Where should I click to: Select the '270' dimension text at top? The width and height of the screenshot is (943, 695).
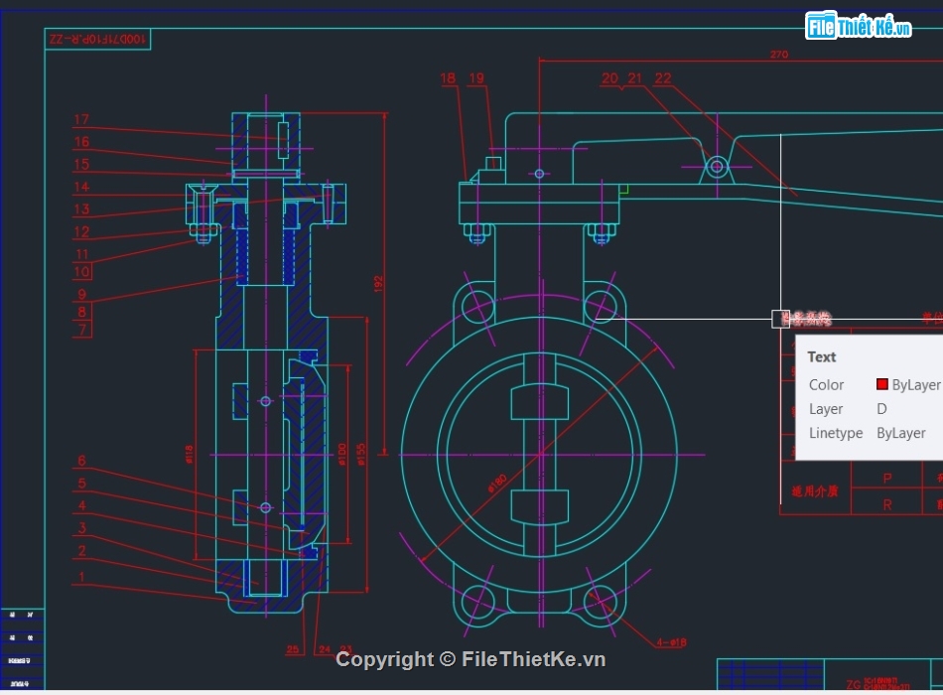[x=779, y=55]
